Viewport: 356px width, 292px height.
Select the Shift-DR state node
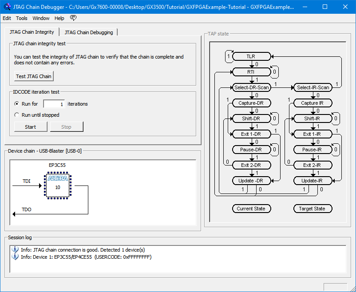[251, 118]
